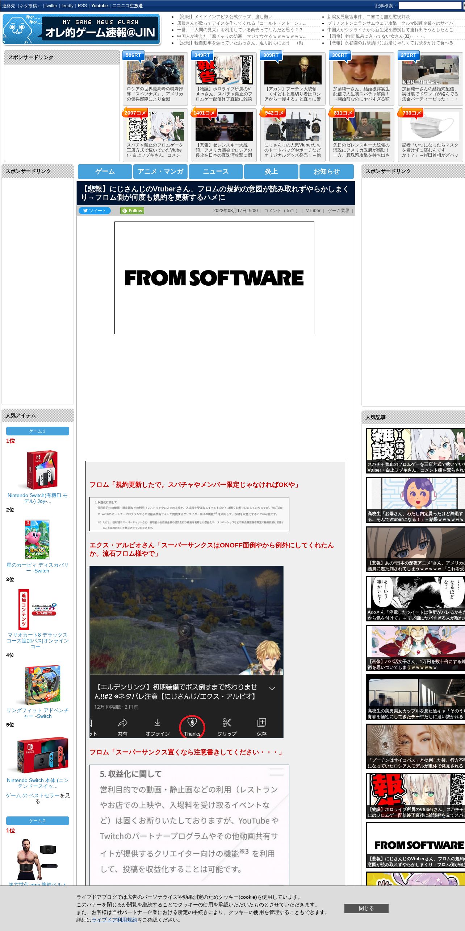Open 1401コメ Zelensky congress article thumbnail

click(224, 126)
